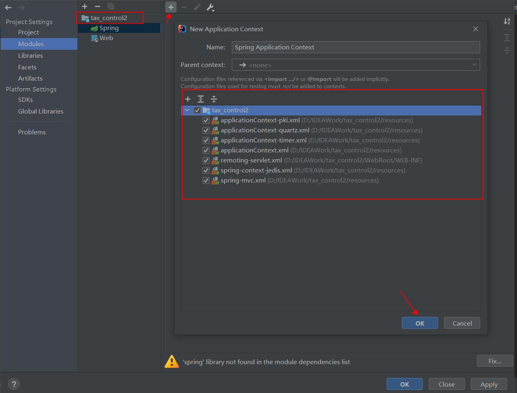
Task: Go back with the left arrow
Action: coord(8,8)
